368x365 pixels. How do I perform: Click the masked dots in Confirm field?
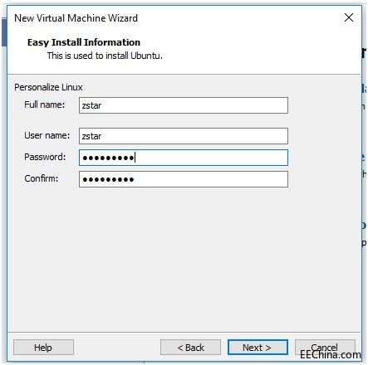point(108,180)
